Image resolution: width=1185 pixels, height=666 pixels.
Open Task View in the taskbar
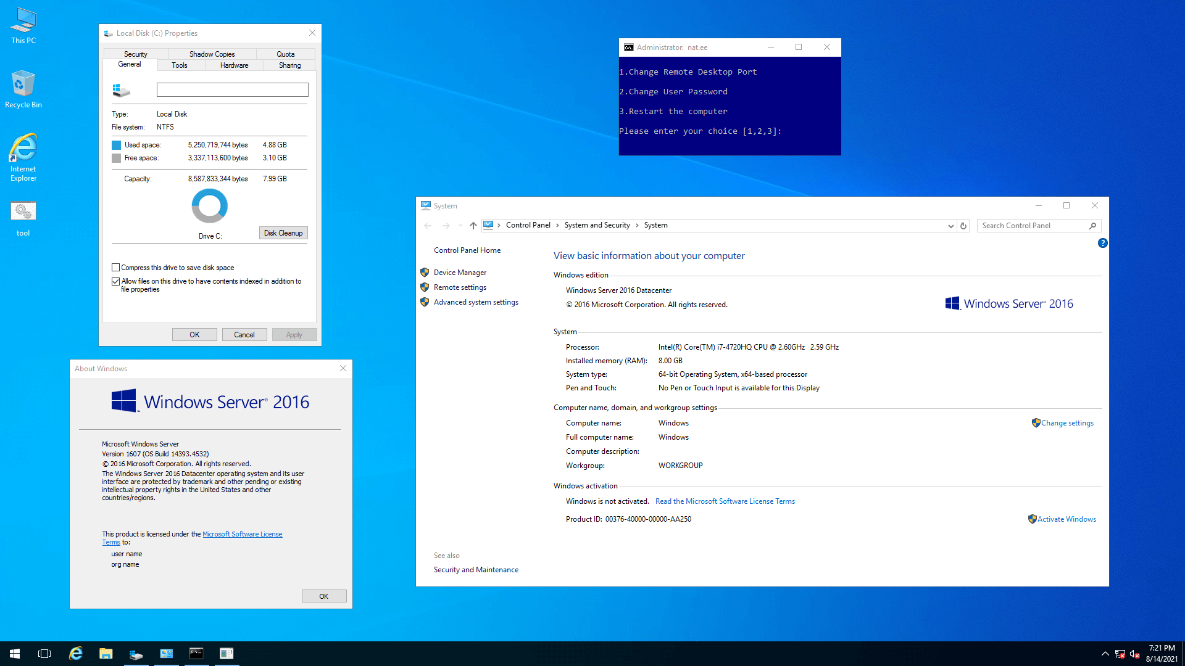pyautogui.click(x=44, y=654)
